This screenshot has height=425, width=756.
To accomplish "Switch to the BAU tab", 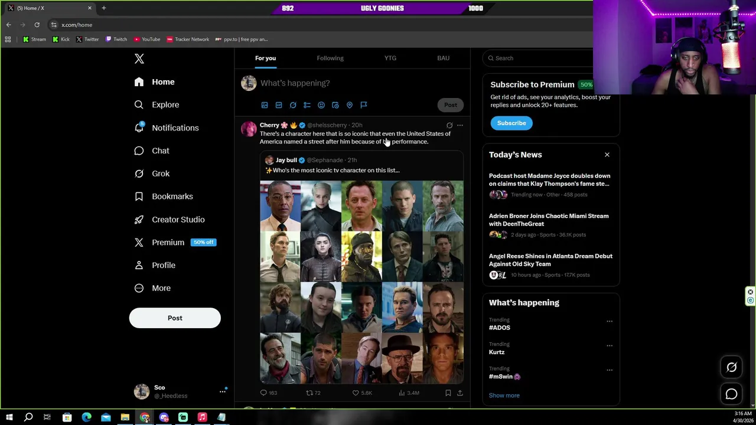I will [443, 58].
